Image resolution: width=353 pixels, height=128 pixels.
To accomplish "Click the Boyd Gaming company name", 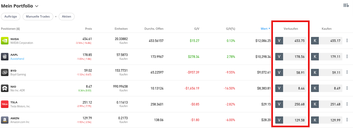I will [18, 74].
